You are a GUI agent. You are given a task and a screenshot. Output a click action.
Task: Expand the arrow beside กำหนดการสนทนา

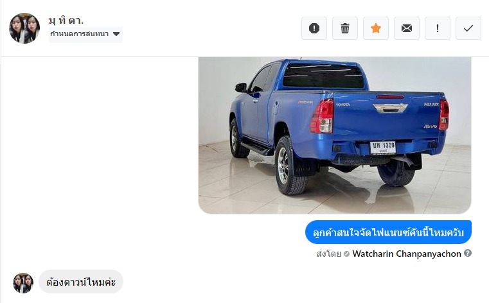(x=116, y=34)
